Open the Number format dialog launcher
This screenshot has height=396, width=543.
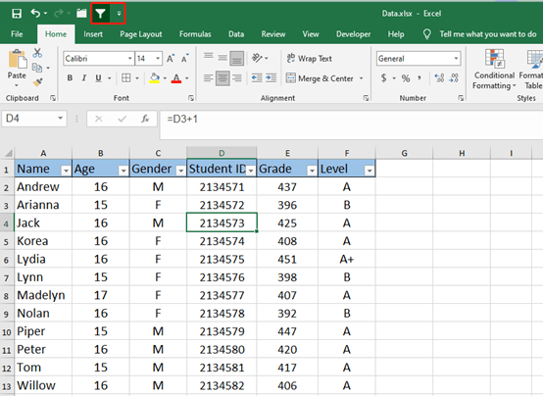click(x=461, y=98)
